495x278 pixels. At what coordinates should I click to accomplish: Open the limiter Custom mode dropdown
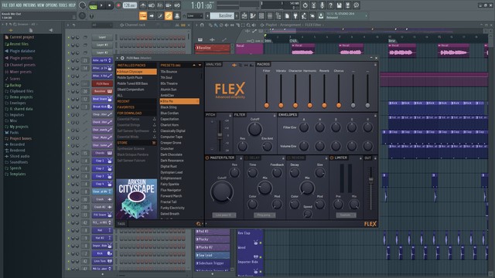point(346,215)
